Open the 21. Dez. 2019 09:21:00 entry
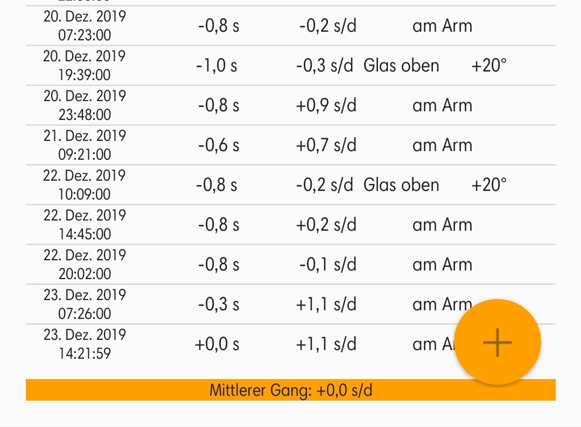The height and width of the screenshot is (427, 581). [84, 145]
